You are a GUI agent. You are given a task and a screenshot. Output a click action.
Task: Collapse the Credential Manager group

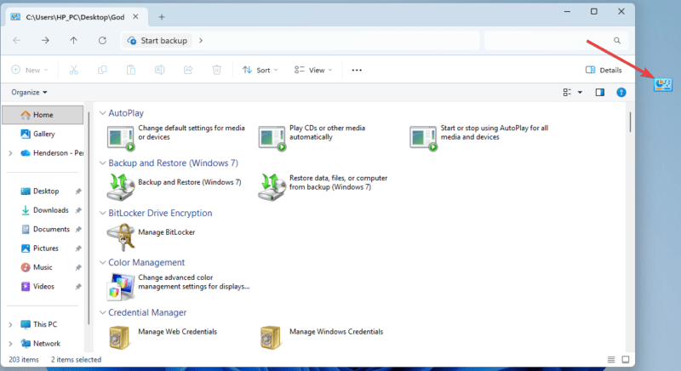coord(102,312)
